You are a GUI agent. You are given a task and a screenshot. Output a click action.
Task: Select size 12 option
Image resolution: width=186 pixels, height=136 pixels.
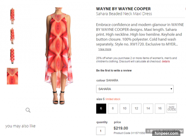(136, 108)
